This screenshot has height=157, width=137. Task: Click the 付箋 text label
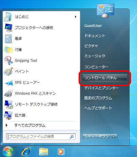click(x=18, y=50)
